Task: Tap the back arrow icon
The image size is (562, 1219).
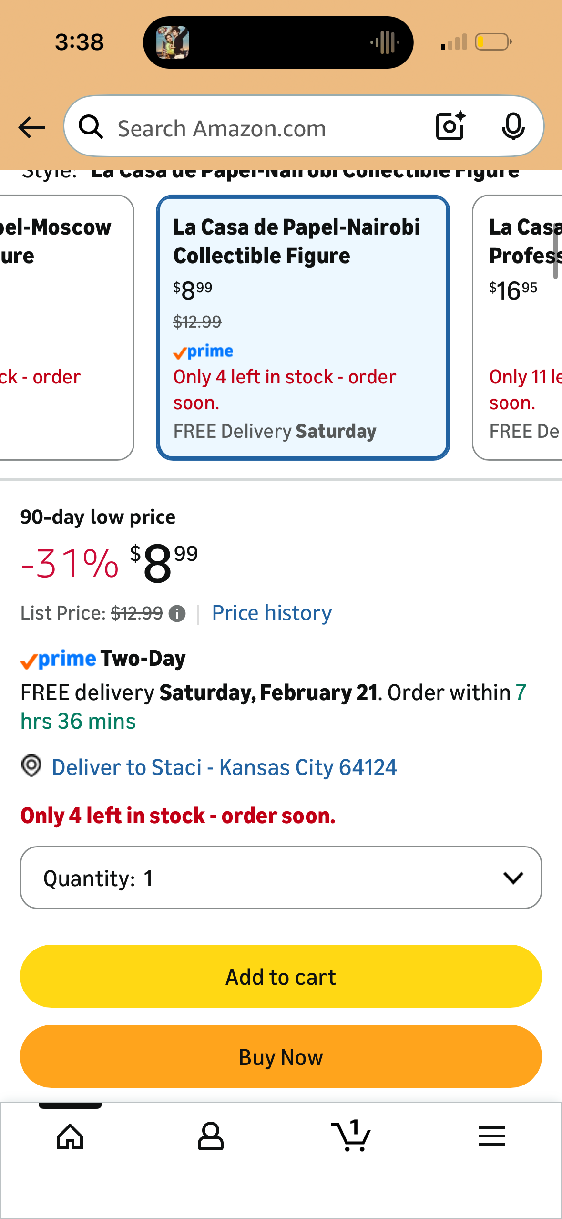Action: 31,127
